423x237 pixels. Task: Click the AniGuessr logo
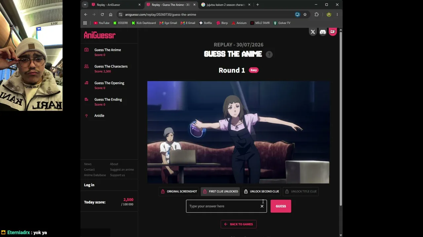[x=99, y=35]
